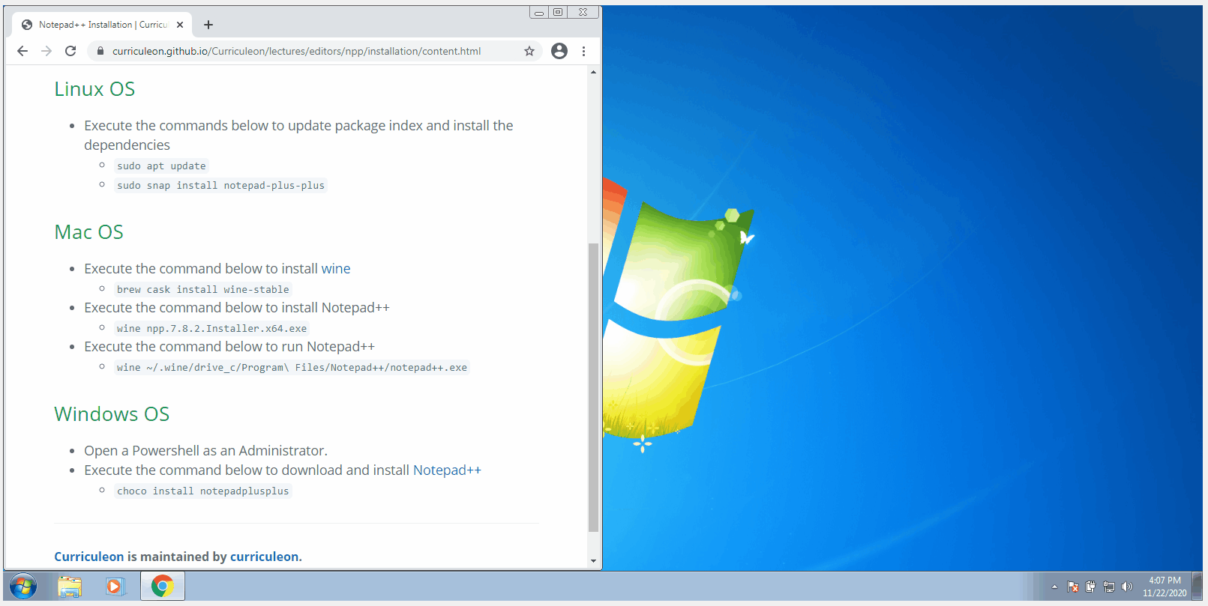Click 'Execute the command below to install wine'

[217, 269]
